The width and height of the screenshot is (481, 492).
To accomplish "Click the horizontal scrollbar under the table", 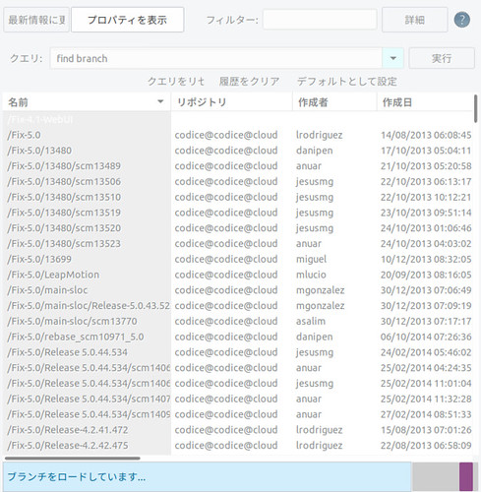I will coord(73,459).
